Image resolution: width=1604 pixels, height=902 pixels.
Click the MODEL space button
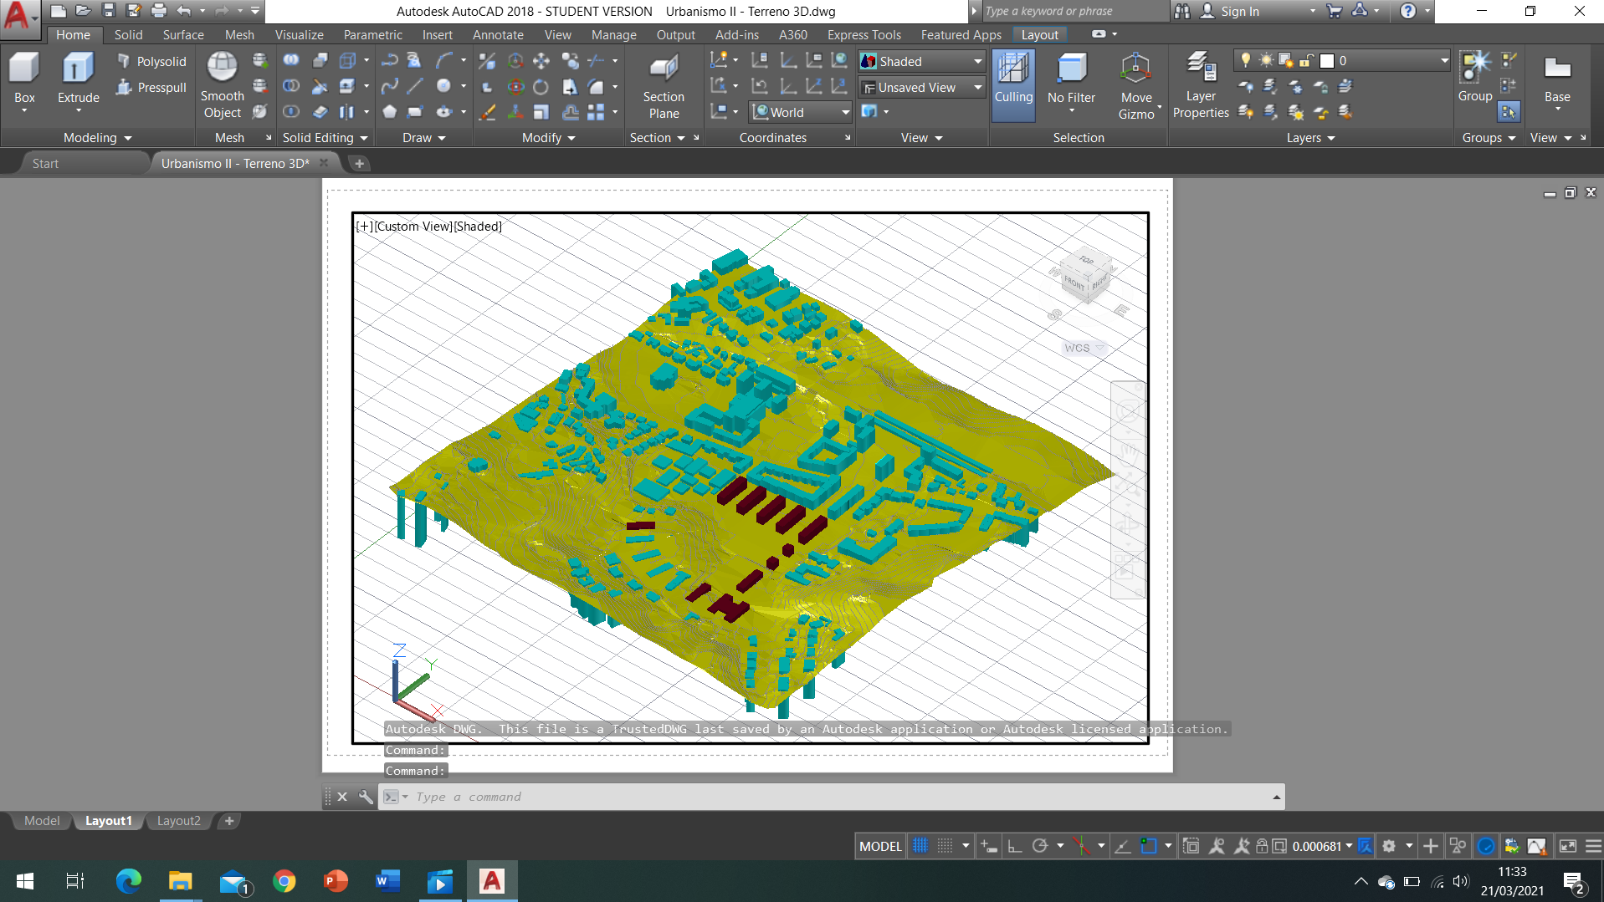880,846
